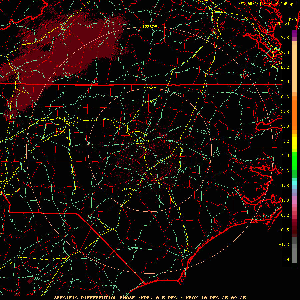Click the 8.2 legend value
Image resolution: width=300 pixels, height=300 pixels.
[x=285, y=67]
